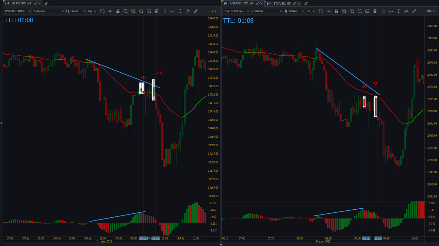439x246 pixels.
Task: Close the USATECH.IDX, M2 tab
Action: [261, 3]
